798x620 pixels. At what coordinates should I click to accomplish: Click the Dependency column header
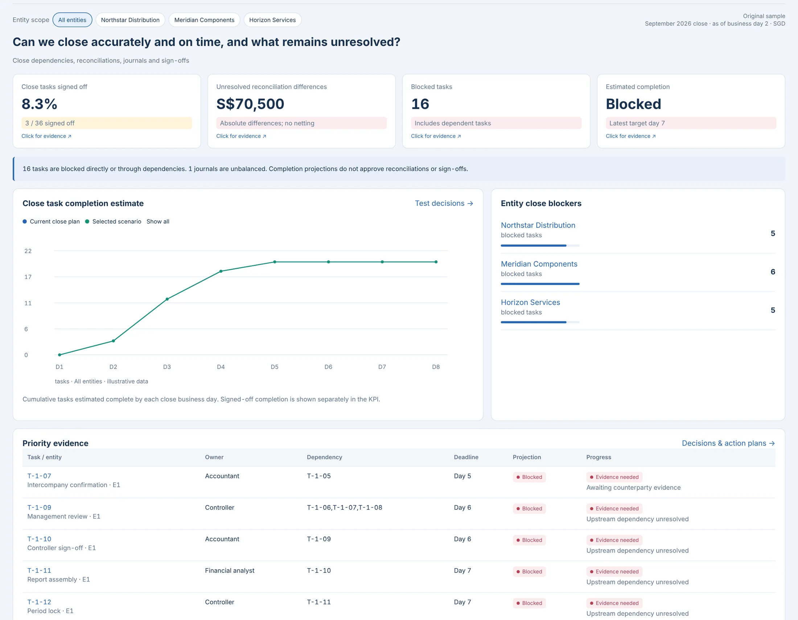[x=325, y=457]
